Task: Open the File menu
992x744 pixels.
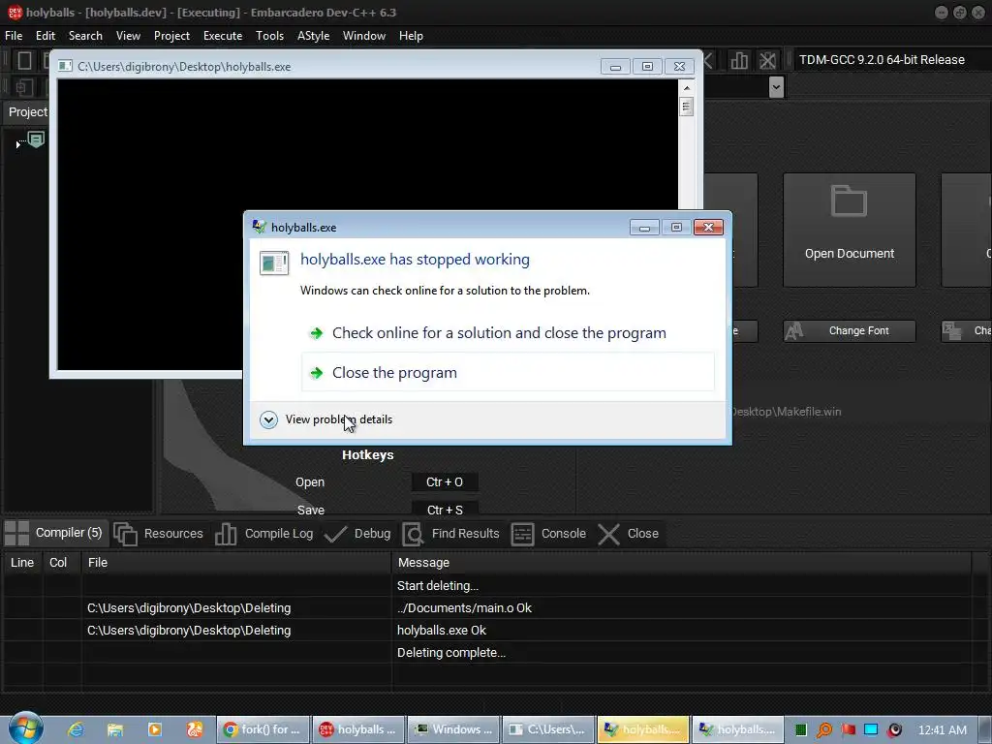Action: coord(14,36)
